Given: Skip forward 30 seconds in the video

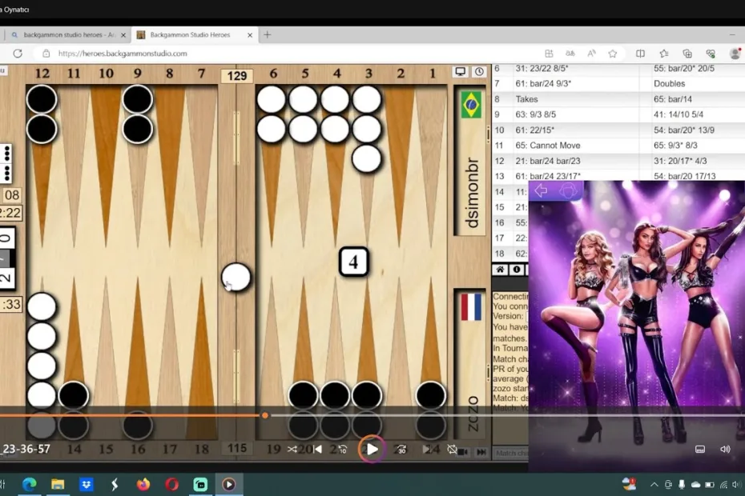Looking at the screenshot, I should tap(401, 450).
